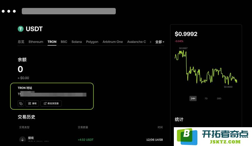Open 前往浏览器 to view in explorer
Screen dimensions: 252x146
pyautogui.click(x=51, y=103)
